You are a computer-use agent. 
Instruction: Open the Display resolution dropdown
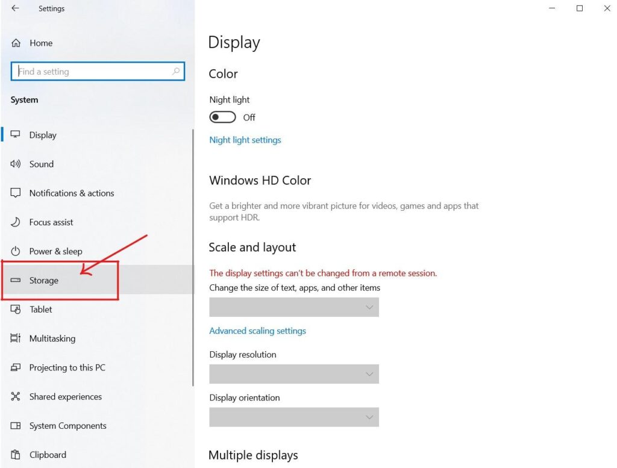294,374
